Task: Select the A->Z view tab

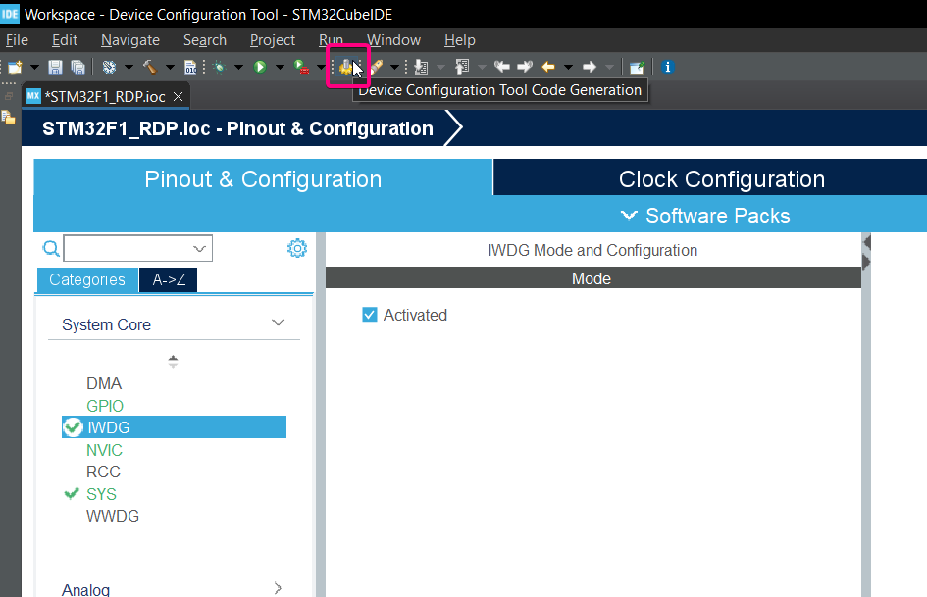Action: point(169,279)
